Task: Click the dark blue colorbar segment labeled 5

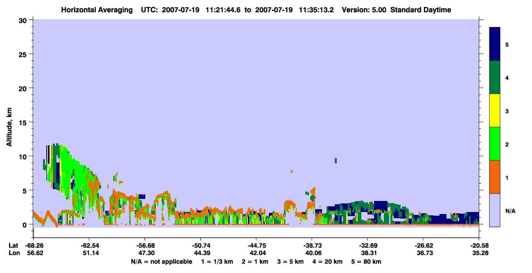Action: [x=495, y=44]
